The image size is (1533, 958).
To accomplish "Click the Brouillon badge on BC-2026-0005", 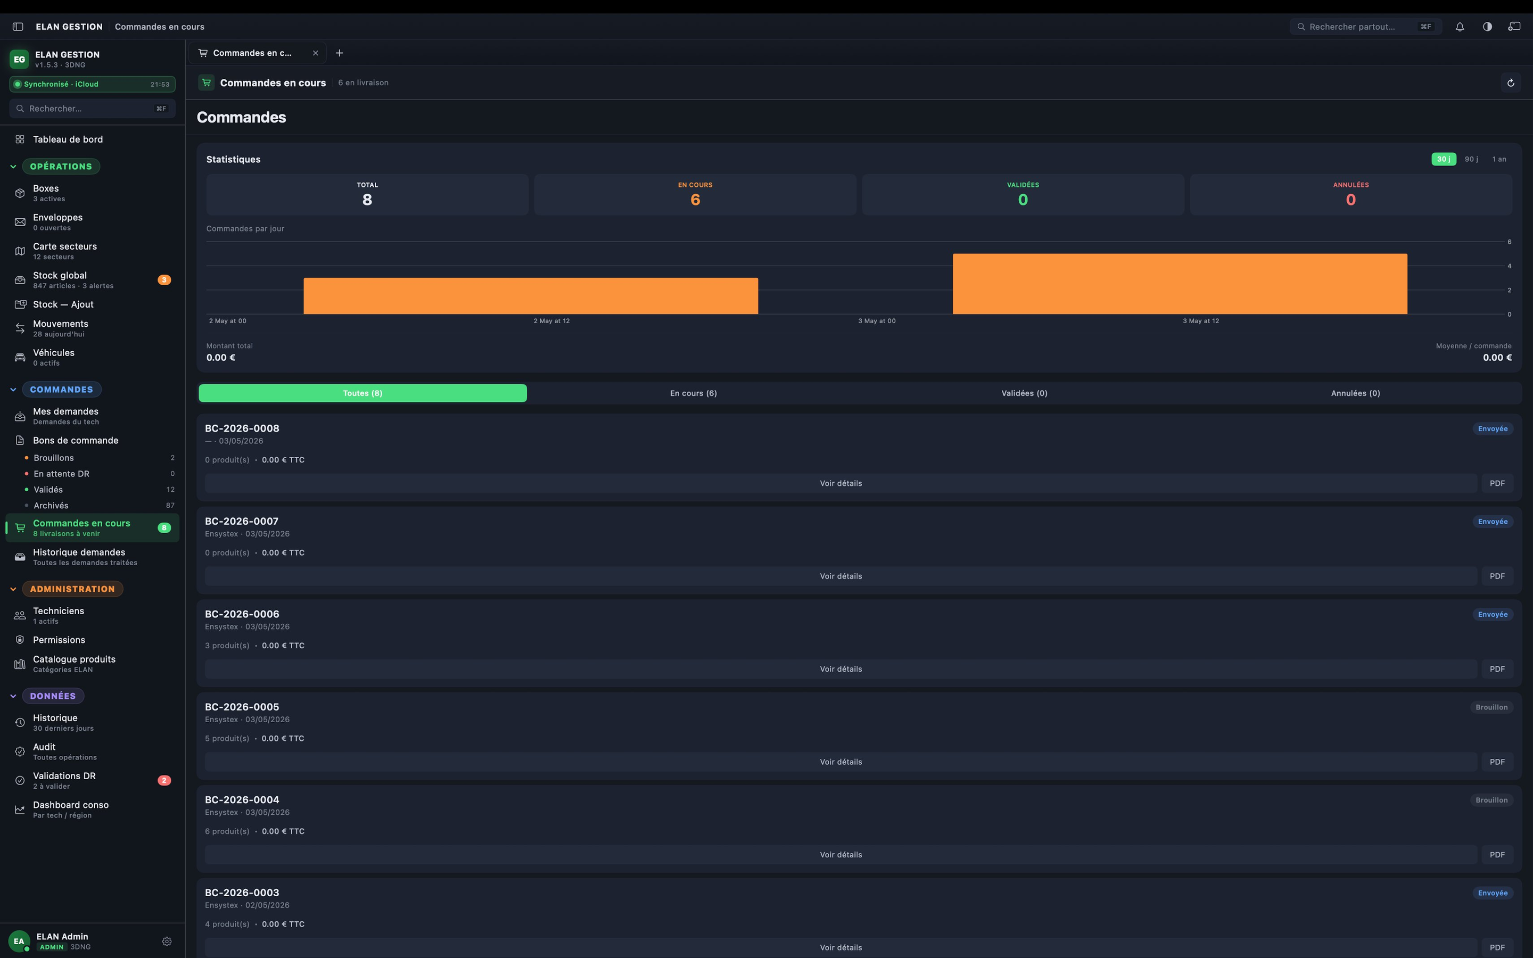I will pyautogui.click(x=1491, y=707).
